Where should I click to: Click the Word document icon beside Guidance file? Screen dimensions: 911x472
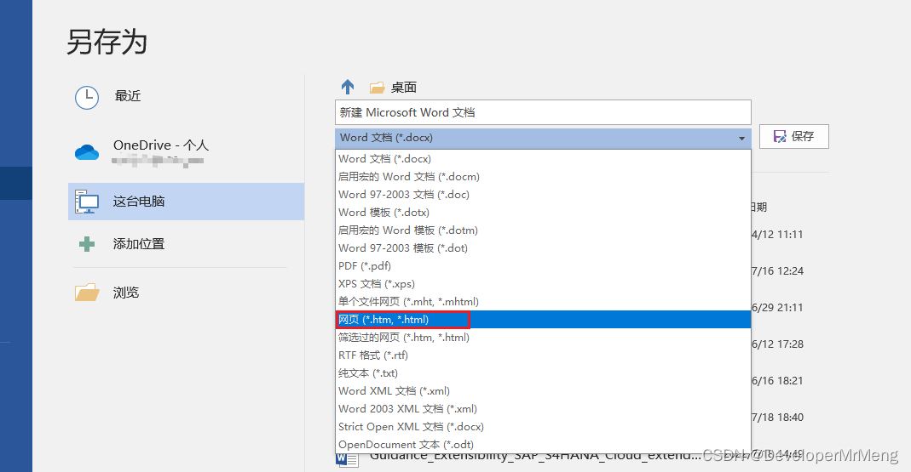coord(347,459)
